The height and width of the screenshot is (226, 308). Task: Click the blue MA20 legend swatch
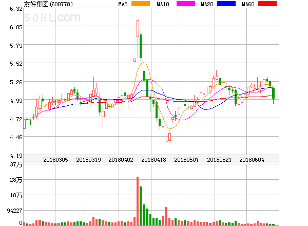pos(226,4)
